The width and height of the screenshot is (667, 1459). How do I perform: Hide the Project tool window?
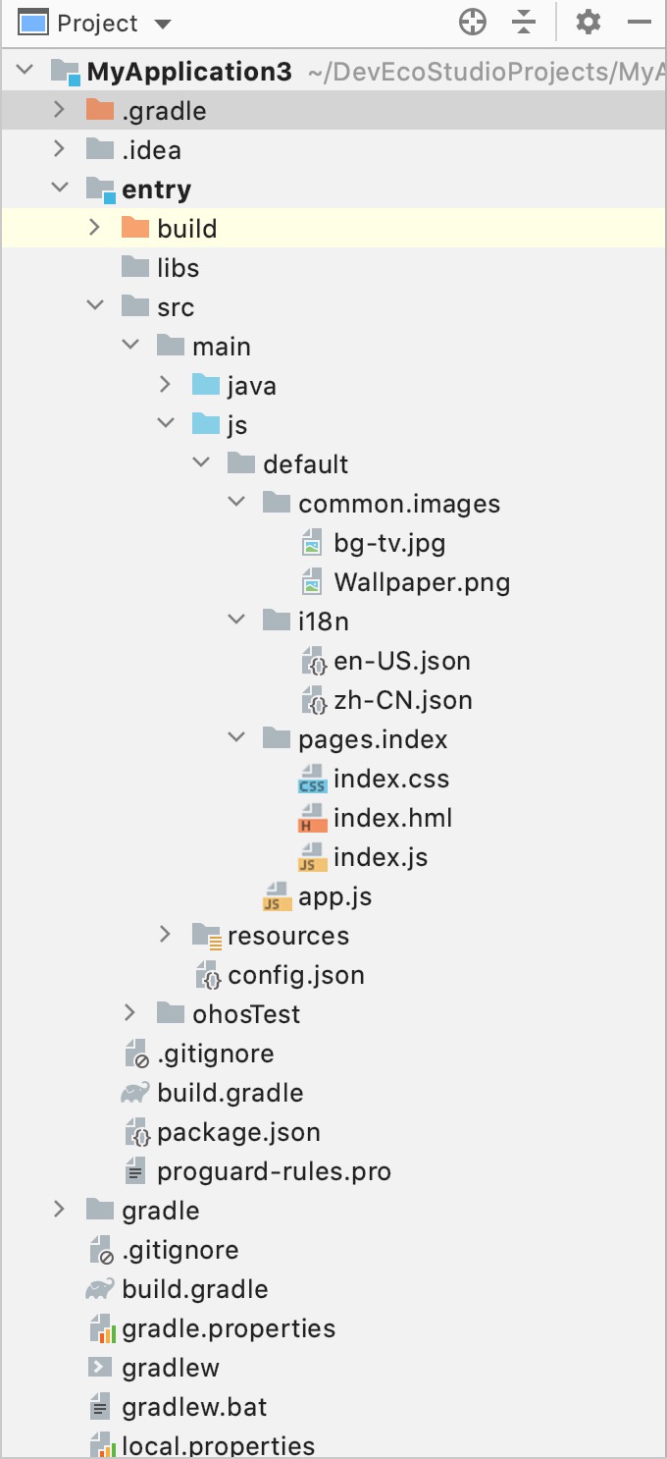[x=640, y=22]
